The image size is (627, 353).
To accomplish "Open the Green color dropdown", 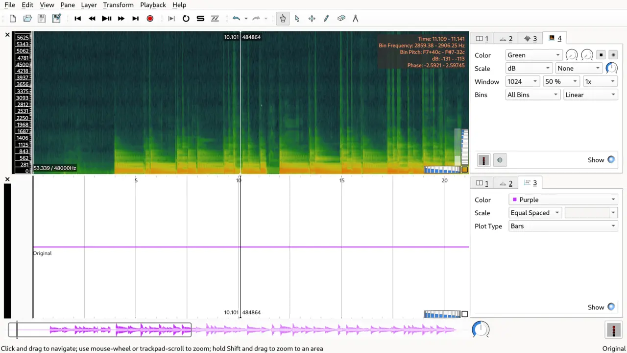I will [534, 55].
